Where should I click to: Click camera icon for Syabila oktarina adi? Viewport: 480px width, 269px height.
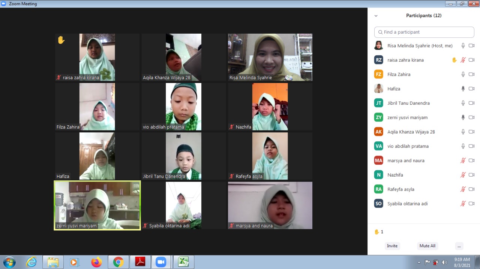pos(471,204)
